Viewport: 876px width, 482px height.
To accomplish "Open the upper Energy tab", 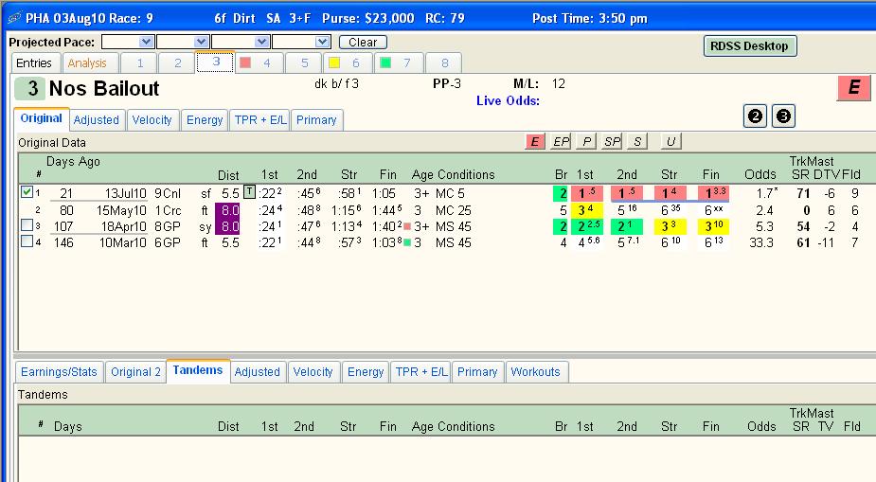I will tap(205, 120).
